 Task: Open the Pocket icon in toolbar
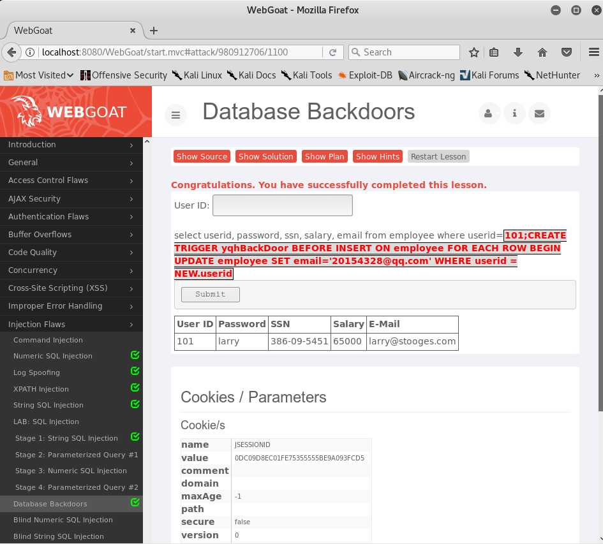[x=567, y=52]
